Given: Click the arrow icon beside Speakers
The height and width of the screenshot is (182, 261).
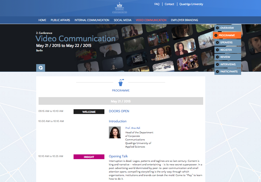Looking at the screenshot, I should (x=217, y=42).
